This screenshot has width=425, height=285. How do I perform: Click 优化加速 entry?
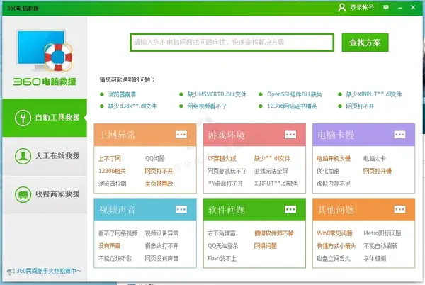tap(328, 171)
